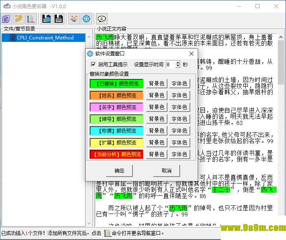Viewport: 286px width, 240px height.
Task: Set 字体色 for the 名字 row
Action: point(180,107)
